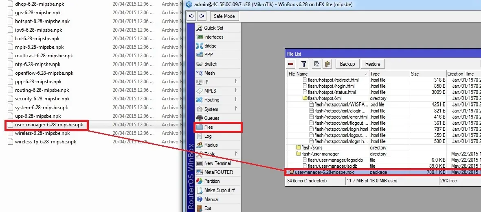Select flash/hotspot/rlogin.html in File List
Viewport: 481px width, 212px height.
tap(331, 86)
